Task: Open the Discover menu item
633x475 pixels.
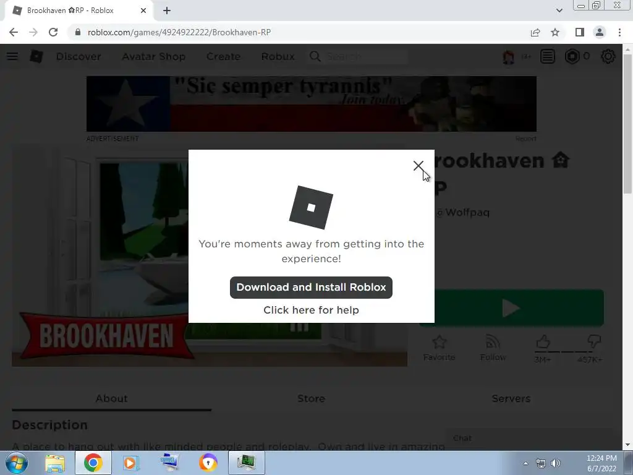Action: (x=79, y=56)
